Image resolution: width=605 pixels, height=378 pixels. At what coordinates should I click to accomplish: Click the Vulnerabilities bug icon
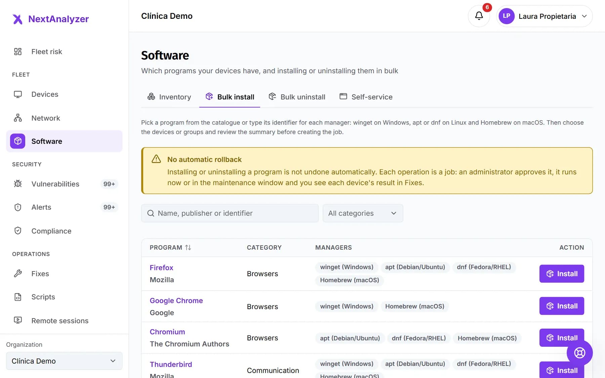18,184
